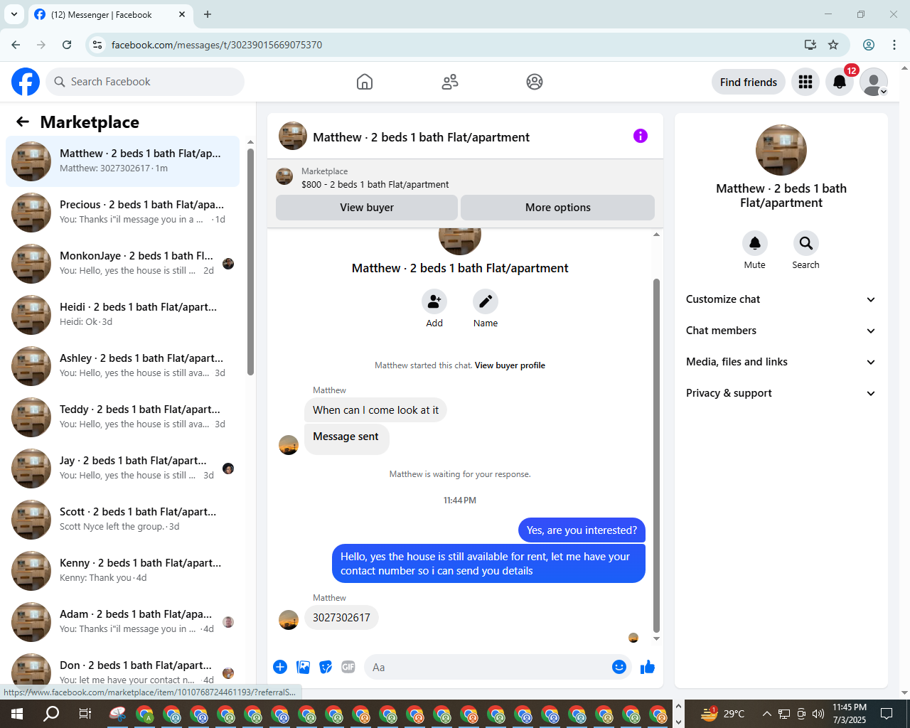Click the chat messages scrollbar
This screenshot has height=728, width=910.
tap(656, 455)
